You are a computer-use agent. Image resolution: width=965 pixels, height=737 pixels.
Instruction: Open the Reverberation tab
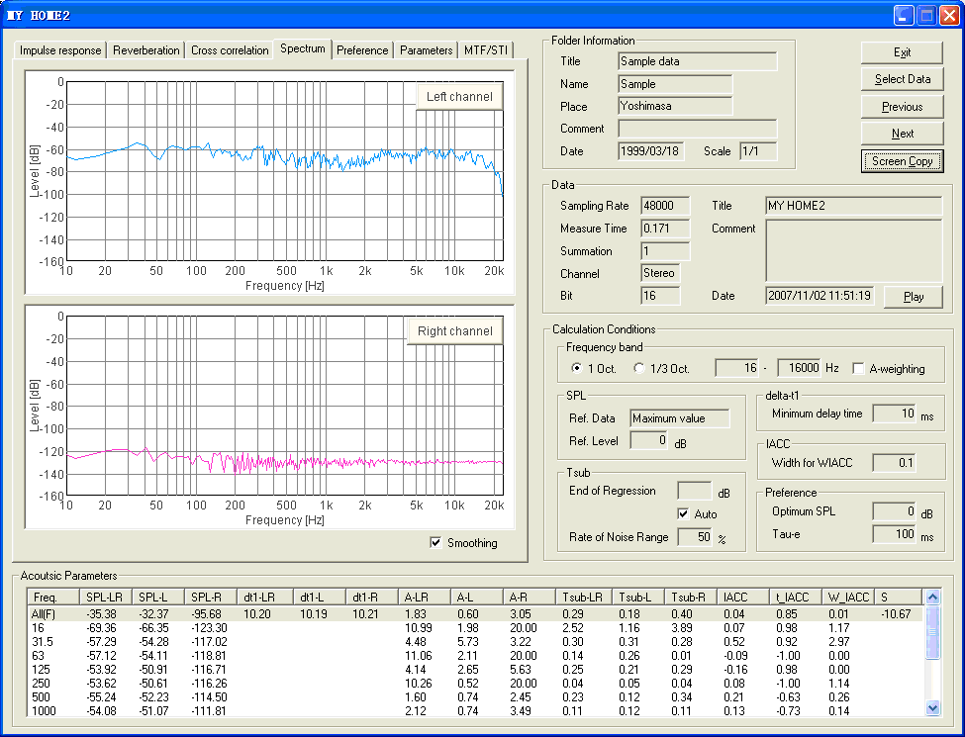point(146,49)
